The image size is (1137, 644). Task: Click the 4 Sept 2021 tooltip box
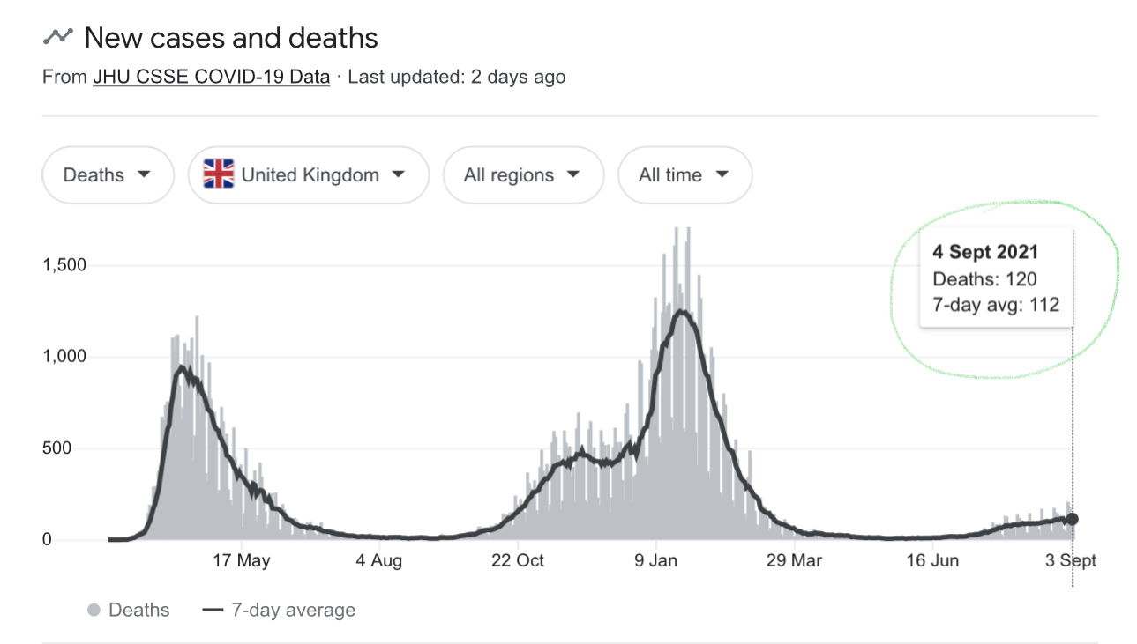coord(996,278)
